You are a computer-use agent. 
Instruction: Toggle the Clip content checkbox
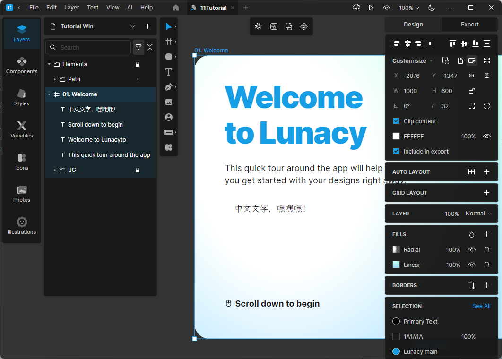pyautogui.click(x=396, y=121)
